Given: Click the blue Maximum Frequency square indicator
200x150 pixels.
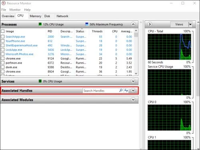Looking at the screenshot, I should click(x=87, y=24).
